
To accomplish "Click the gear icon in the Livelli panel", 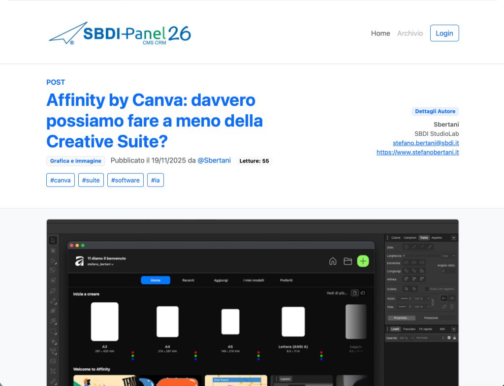I will coord(449,338).
